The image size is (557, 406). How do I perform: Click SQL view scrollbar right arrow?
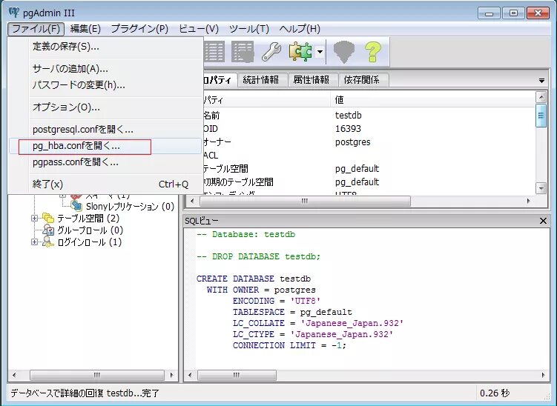point(543,375)
